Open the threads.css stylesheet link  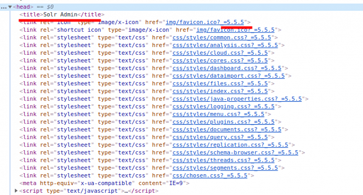tap(223, 160)
